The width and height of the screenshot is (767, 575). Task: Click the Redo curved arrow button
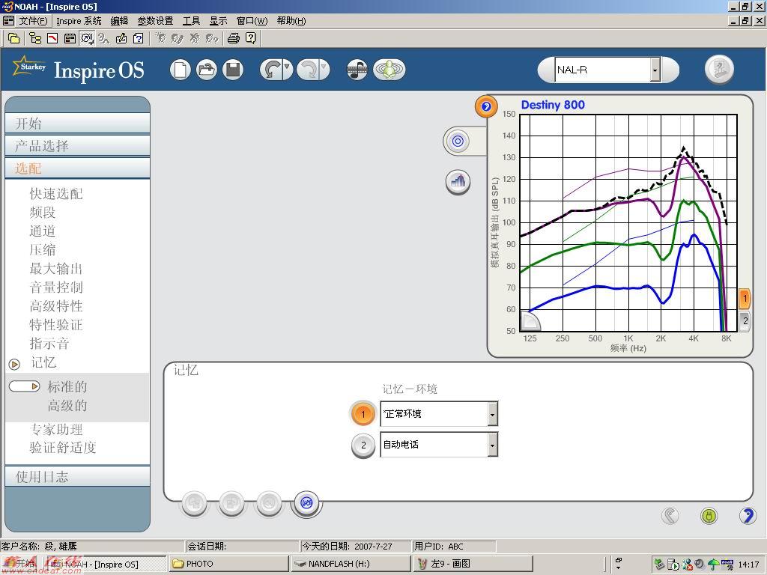point(309,70)
